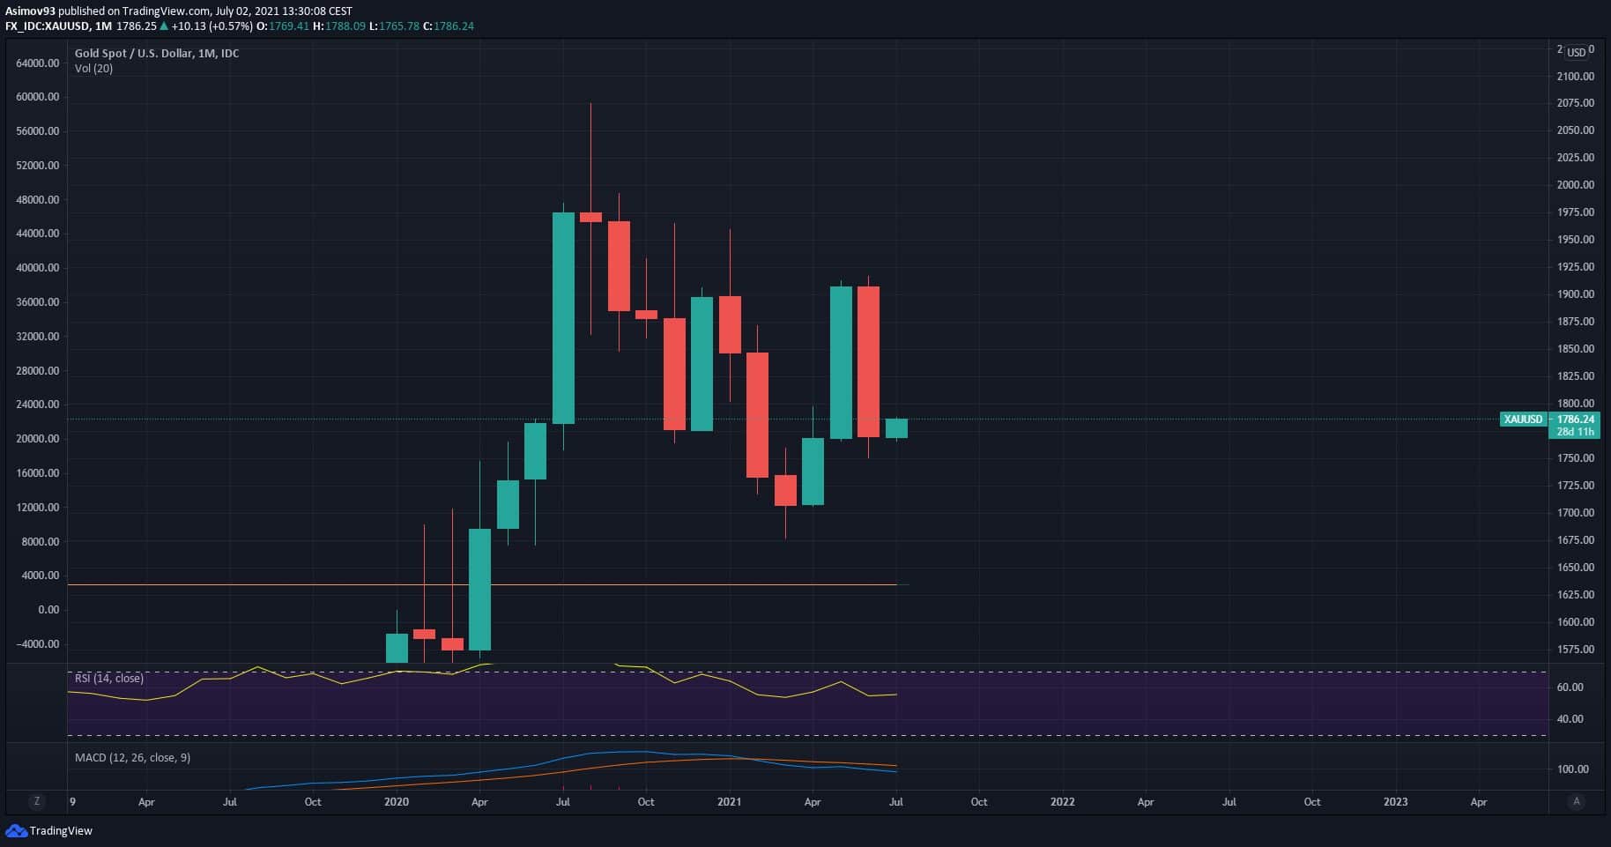Click the 64000.00 level on left volume scale
The width and height of the screenshot is (1611, 847).
coord(38,63)
